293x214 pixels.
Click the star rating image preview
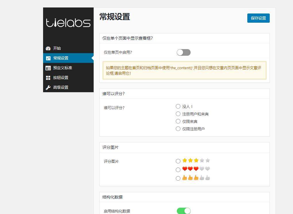[196, 160]
